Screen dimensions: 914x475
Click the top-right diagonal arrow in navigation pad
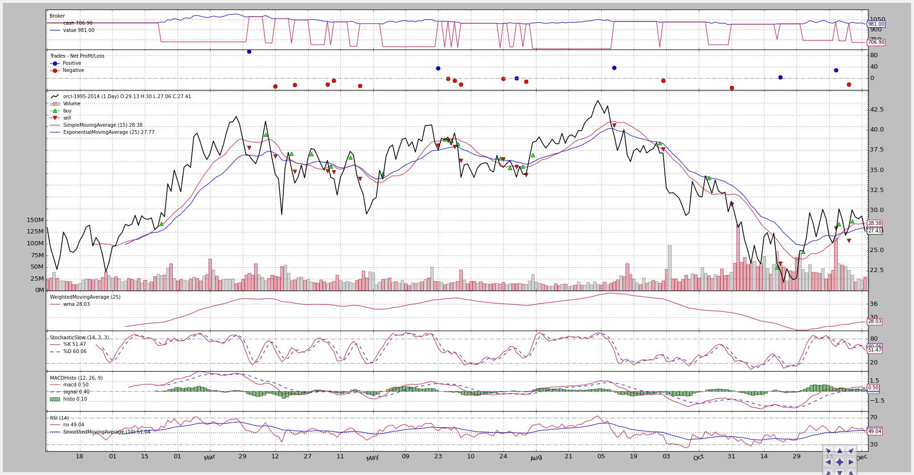coord(851,451)
